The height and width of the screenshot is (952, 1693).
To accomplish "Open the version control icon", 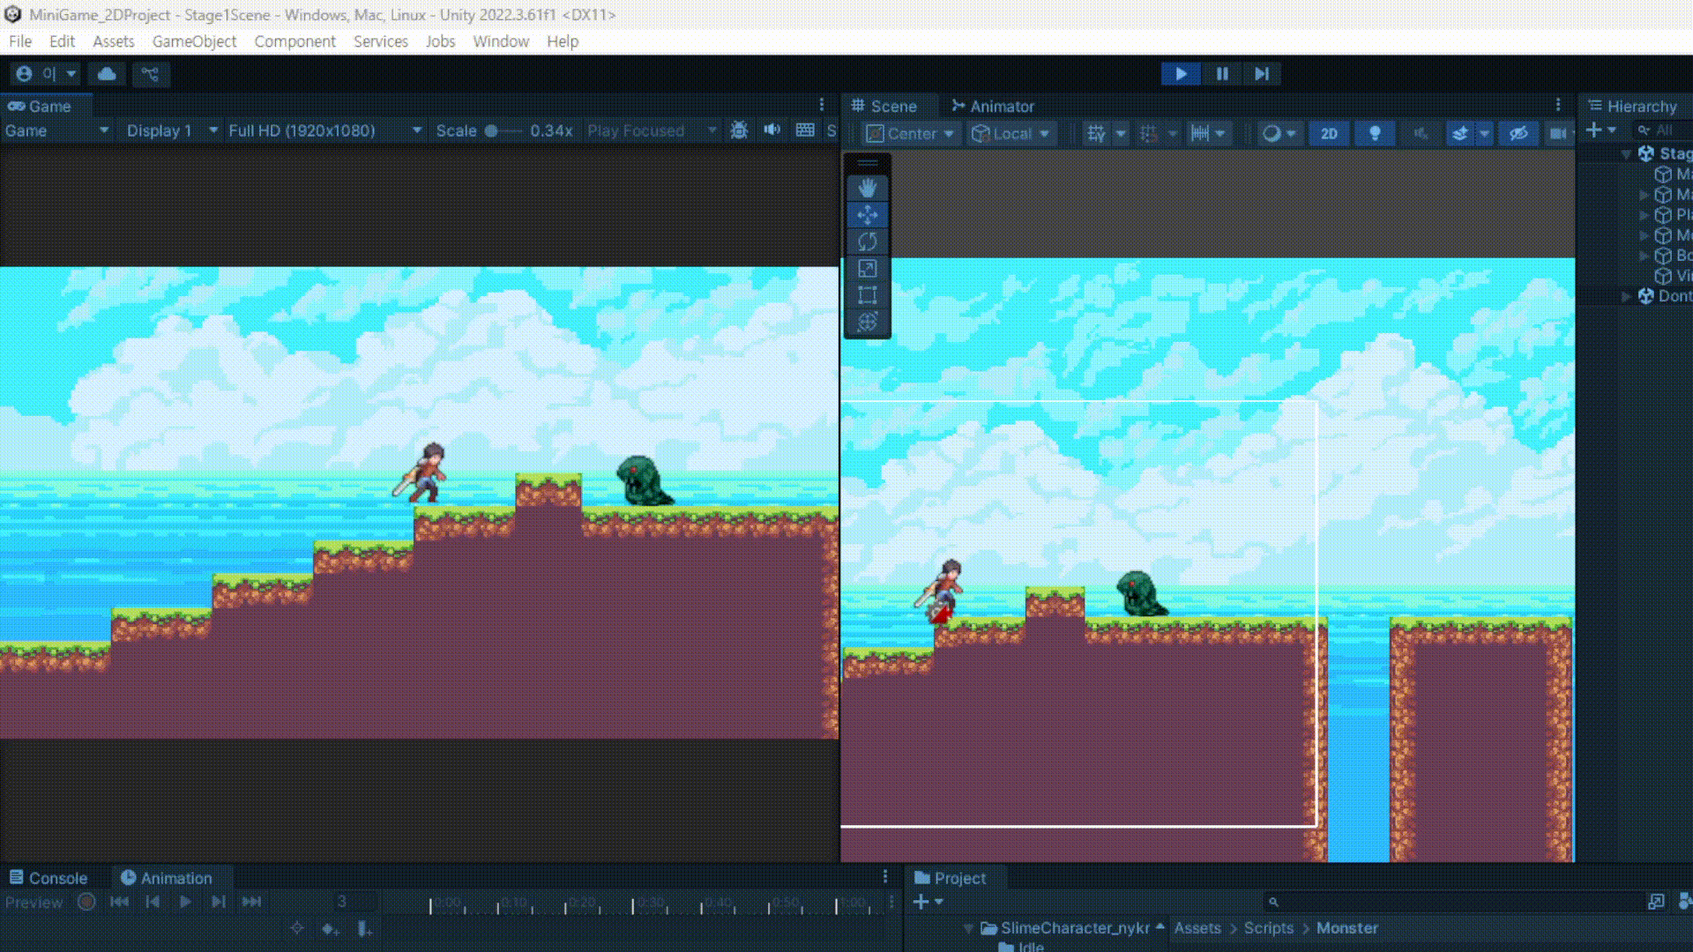I will point(151,74).
